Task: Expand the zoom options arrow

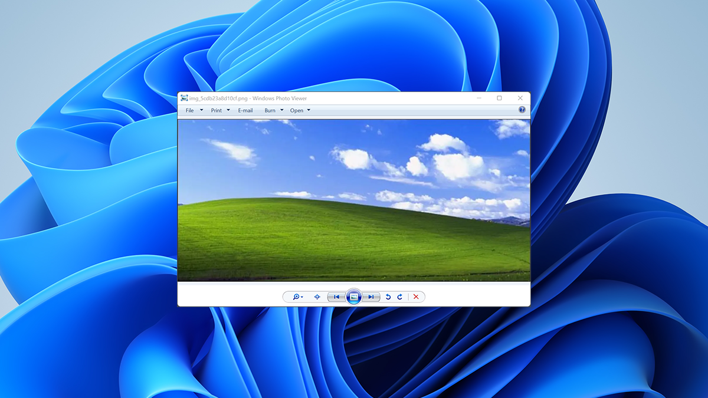Action: pos(301,297)
